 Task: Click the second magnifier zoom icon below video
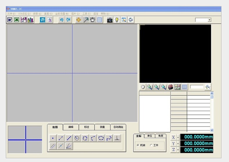(x=157, y=87)
